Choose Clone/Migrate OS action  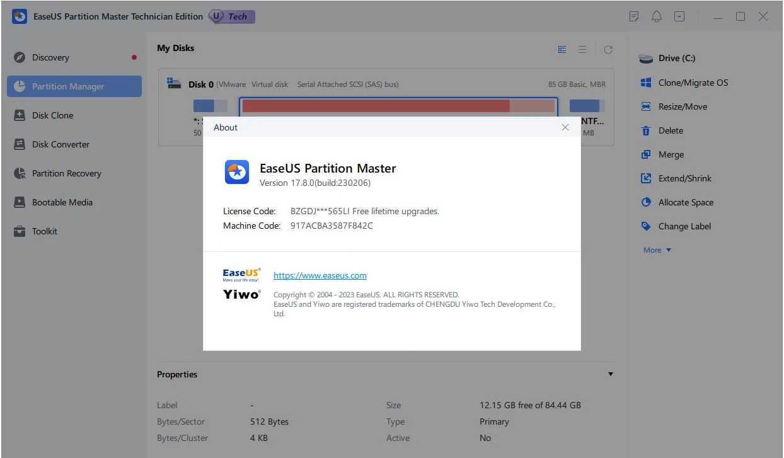693,83
